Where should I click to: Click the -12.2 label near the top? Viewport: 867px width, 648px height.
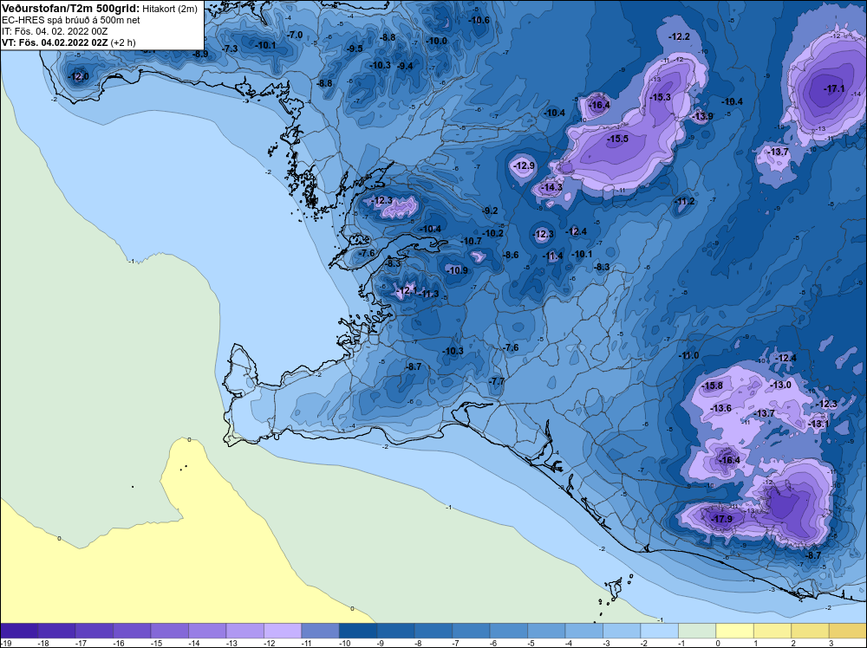tap(679, 36)
